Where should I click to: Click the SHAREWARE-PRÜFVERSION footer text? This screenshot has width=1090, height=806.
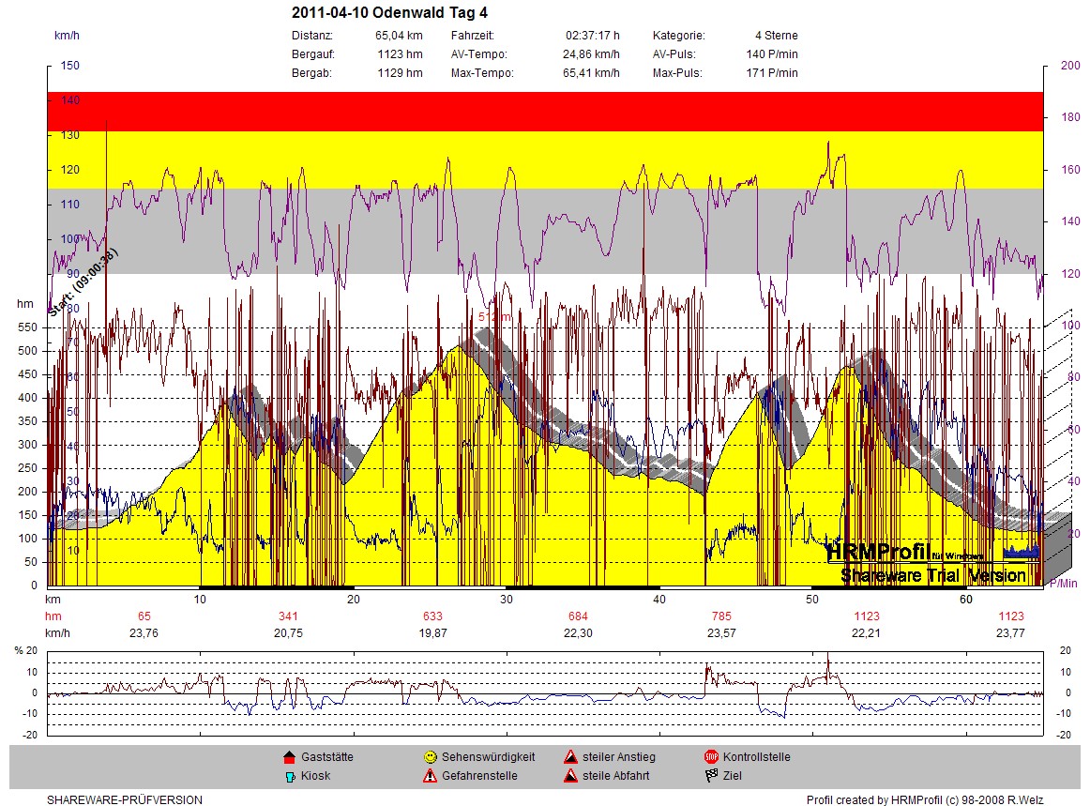[x=125, y=800]
